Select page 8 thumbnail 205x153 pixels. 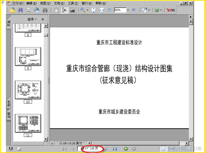click(28, 28)
